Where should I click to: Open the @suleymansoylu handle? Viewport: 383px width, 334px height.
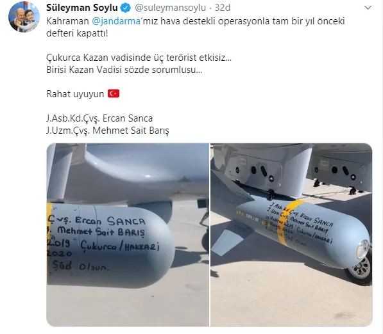coord(170,8)
